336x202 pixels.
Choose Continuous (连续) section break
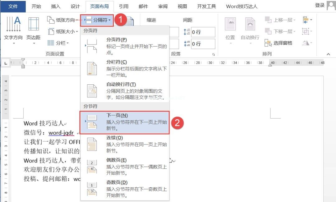[125, 144]
